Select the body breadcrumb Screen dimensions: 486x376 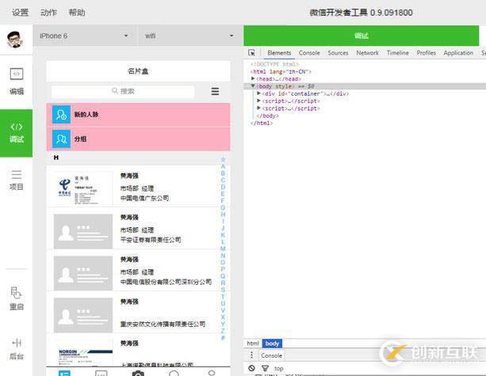(272, 344)
